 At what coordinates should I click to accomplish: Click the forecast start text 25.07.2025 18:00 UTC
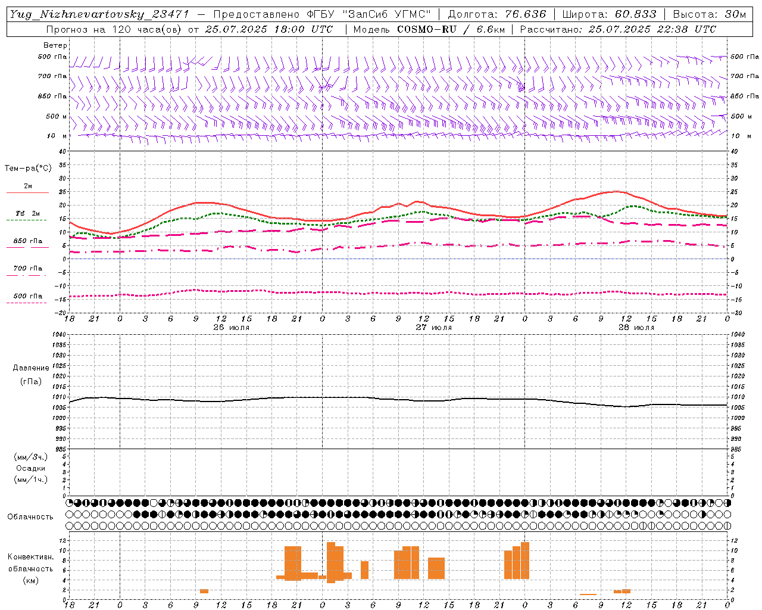269,29
